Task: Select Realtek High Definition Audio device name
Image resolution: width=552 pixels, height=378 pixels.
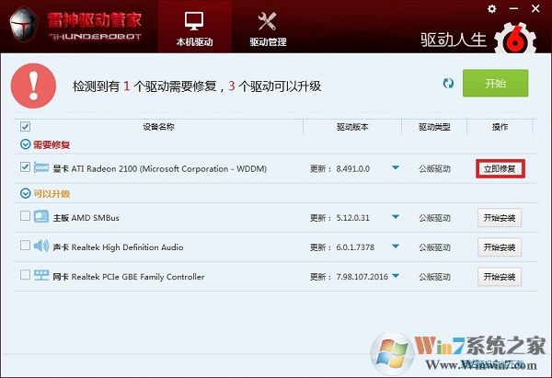Action: coord(118,247)
